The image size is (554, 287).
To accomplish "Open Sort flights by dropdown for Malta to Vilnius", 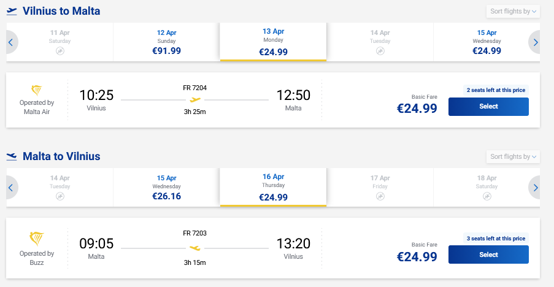I will pyautogui.click(x=513, y=157).
